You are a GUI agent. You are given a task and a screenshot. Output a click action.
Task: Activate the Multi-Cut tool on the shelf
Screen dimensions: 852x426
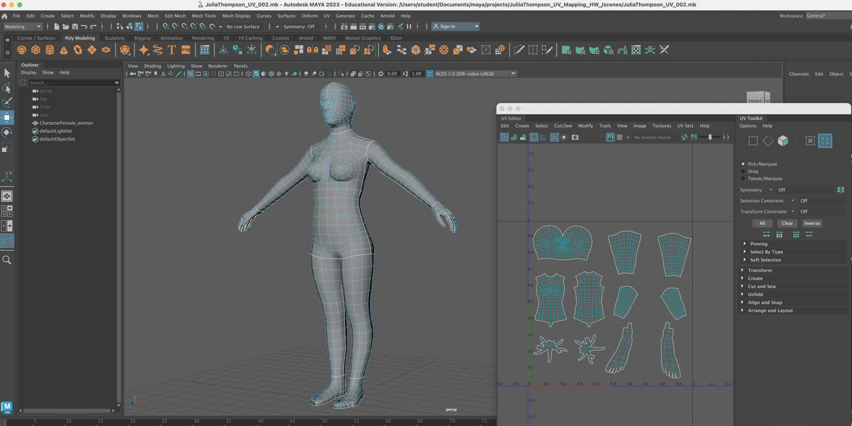click(518, 50)
